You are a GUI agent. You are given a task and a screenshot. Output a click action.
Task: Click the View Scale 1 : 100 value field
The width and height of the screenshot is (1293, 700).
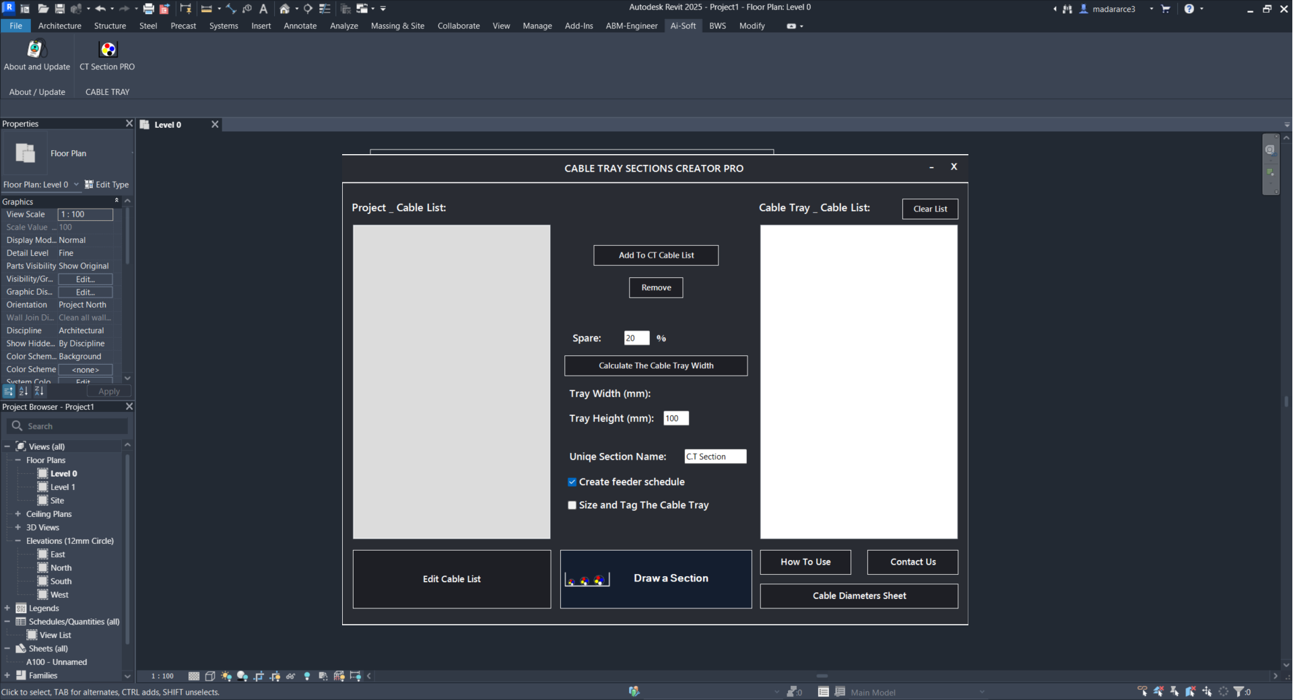pos(86,215)
